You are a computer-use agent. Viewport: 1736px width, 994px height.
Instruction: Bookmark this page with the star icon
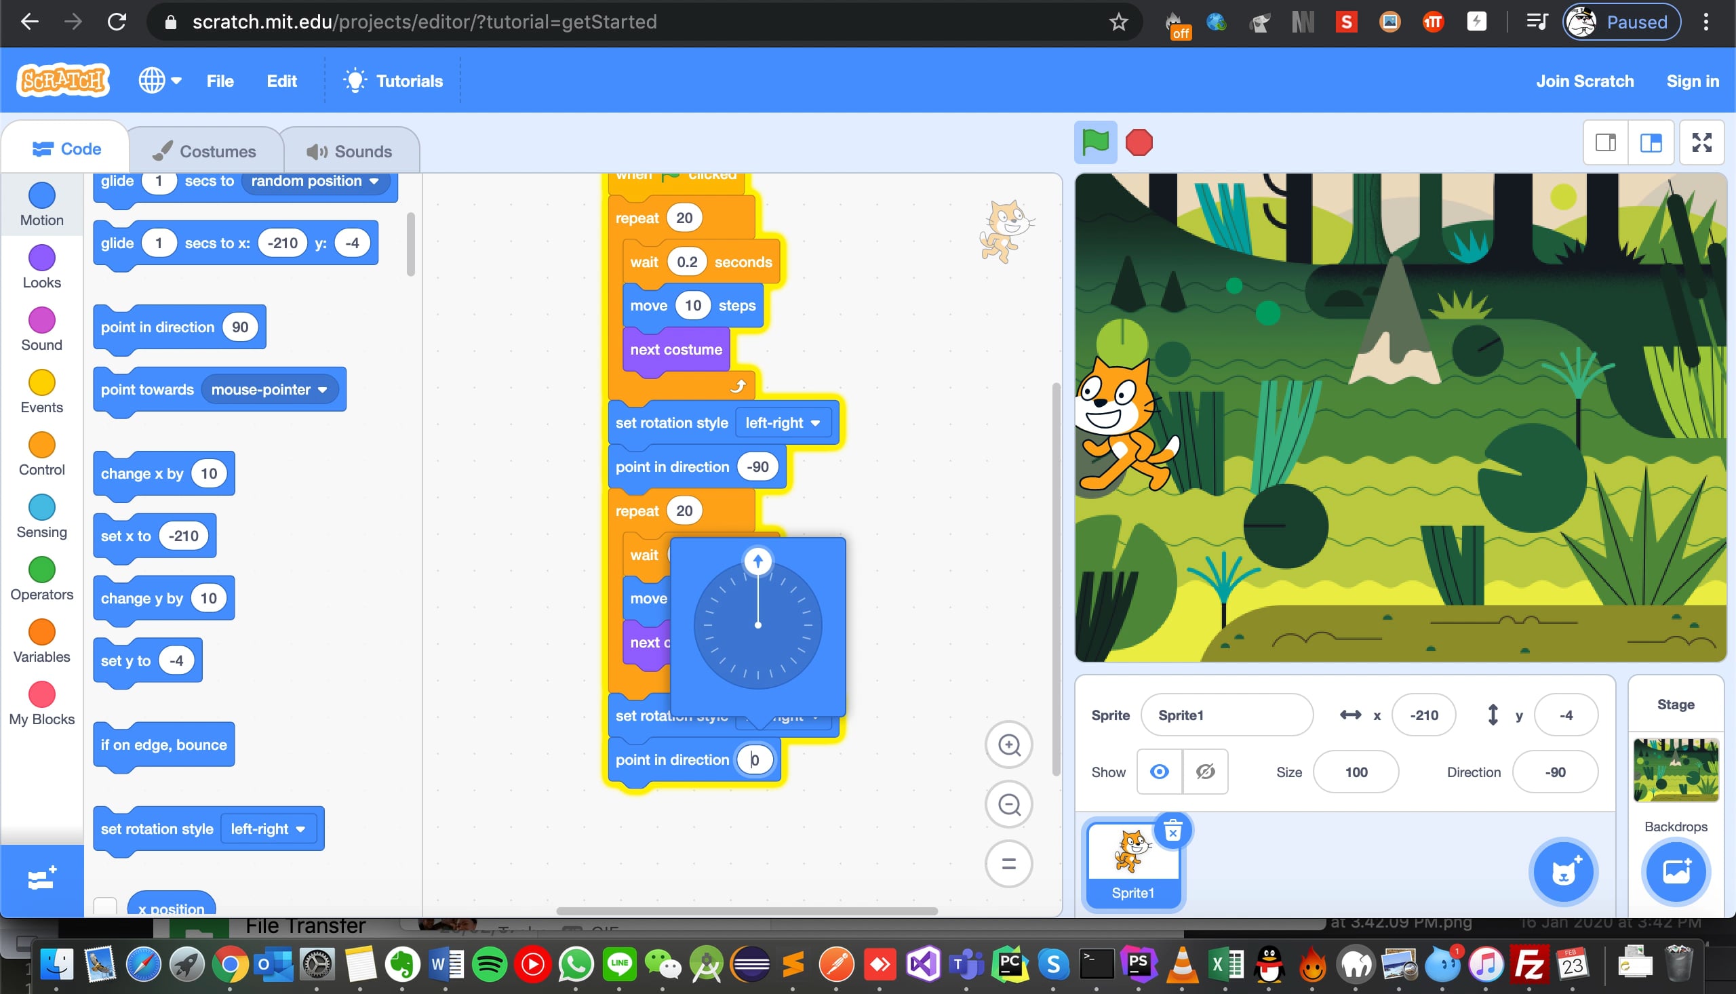click(x=1118, y=22)
